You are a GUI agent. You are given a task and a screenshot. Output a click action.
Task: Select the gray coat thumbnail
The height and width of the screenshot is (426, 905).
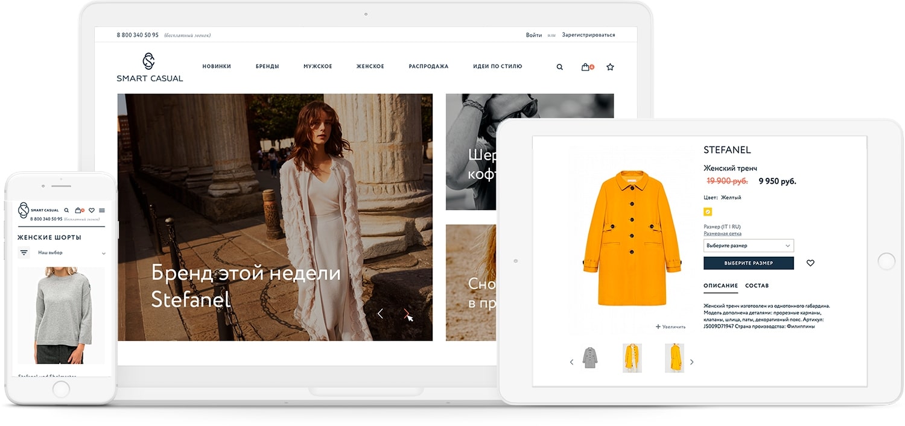pyautogui.click(x=589, y=359)
